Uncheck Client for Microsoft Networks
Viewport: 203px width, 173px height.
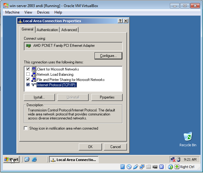pyautogui.click(x=28, y=69)
